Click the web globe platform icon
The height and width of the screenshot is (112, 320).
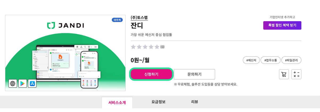(13, 83)
